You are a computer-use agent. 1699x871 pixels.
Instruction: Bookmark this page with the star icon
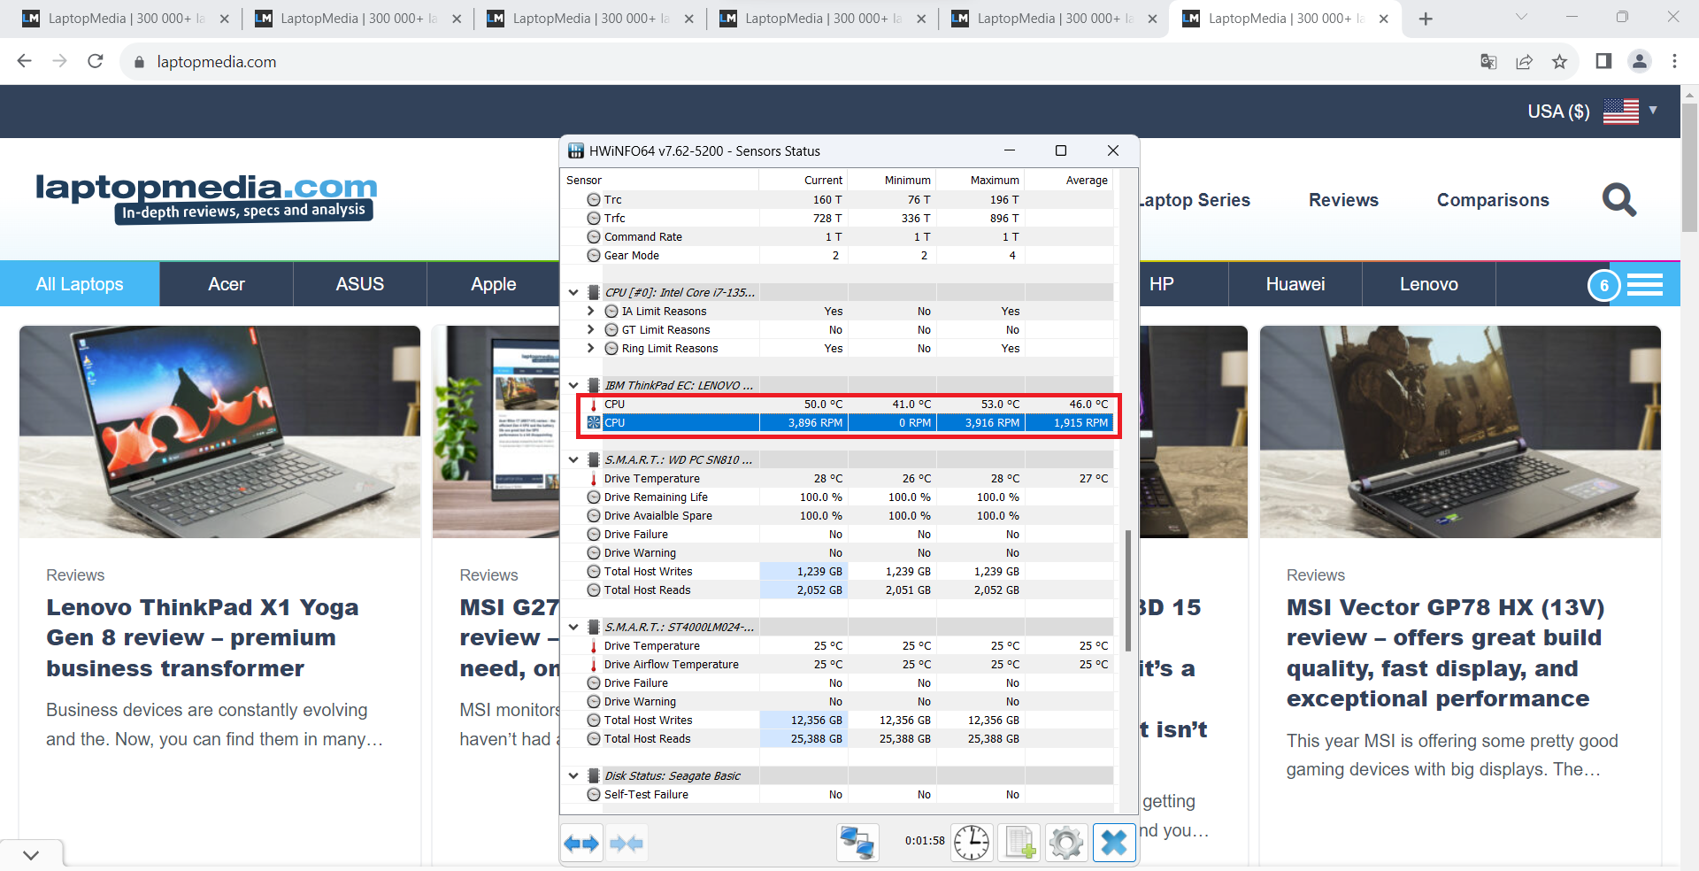(1559, 61)
